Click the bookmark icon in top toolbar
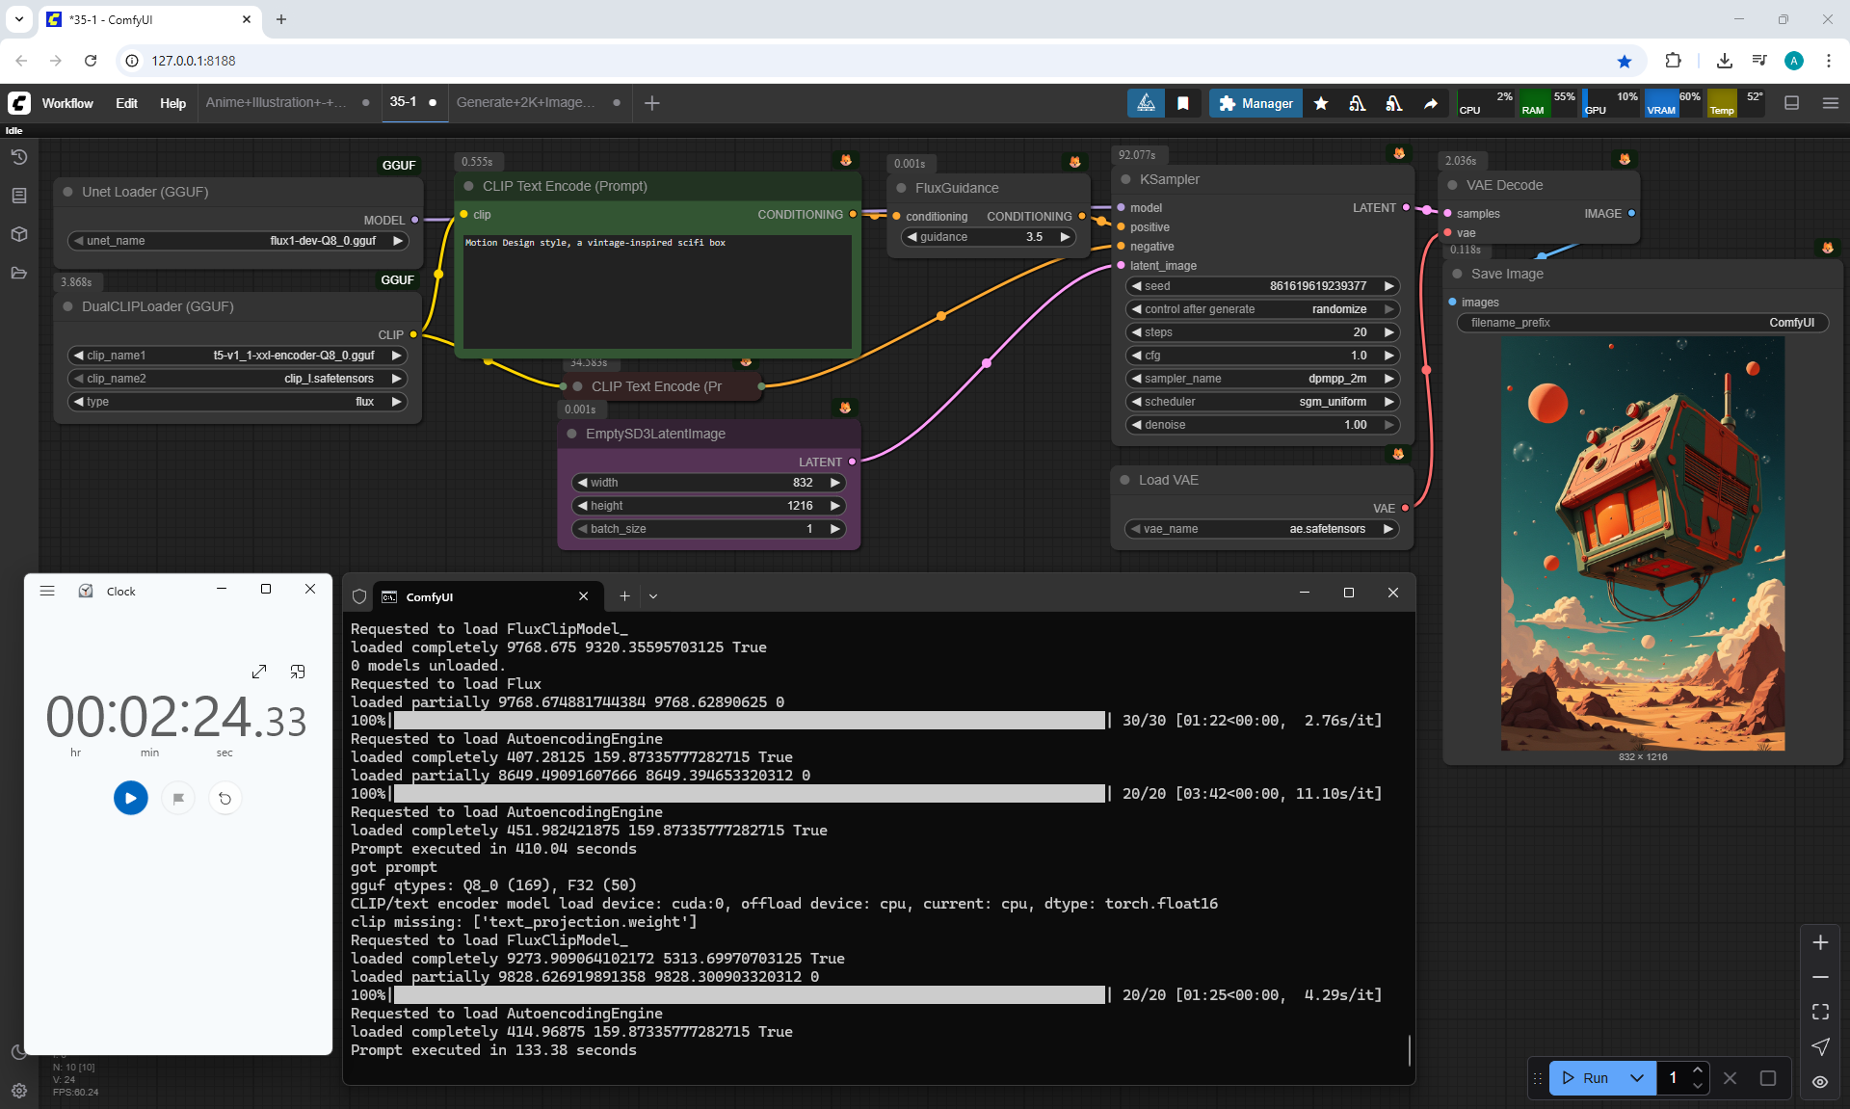Viewport: 1850px width, 1109px height. coord(1183,103)
